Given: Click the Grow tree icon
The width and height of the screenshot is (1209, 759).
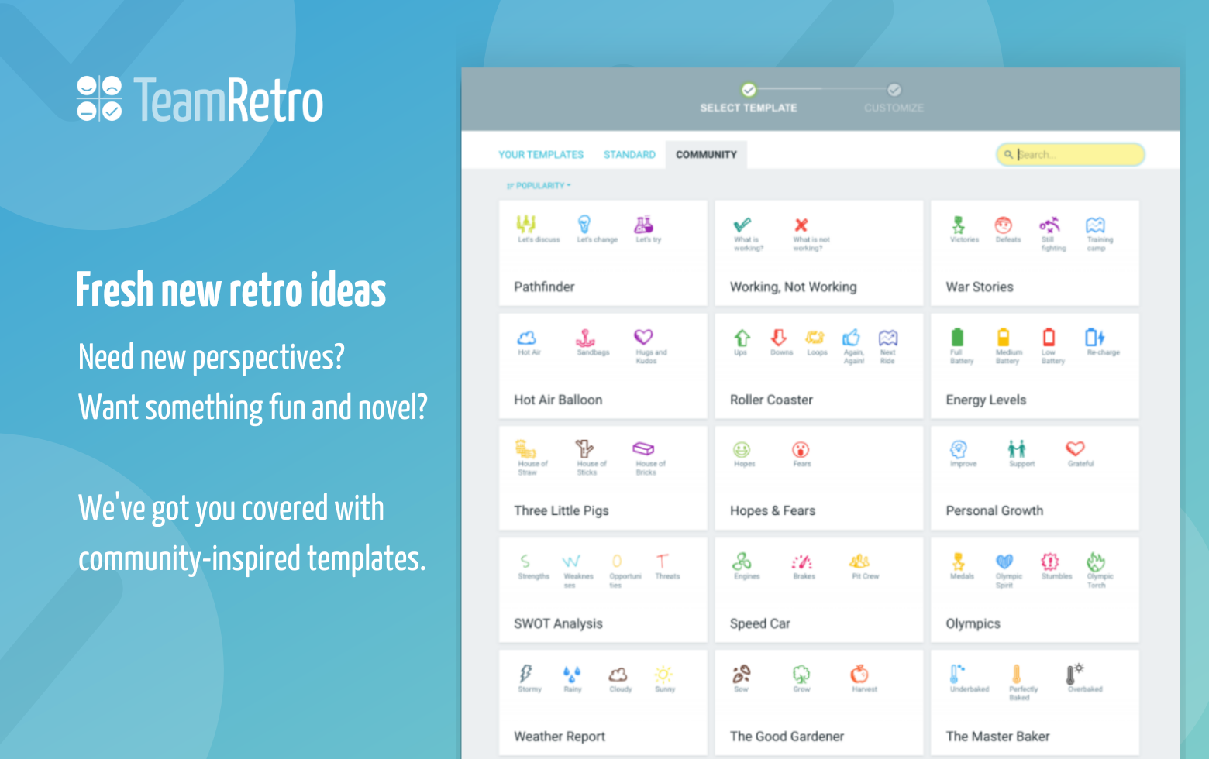Looking at the screenshot, I should pyautogui.click(x=801, y=674).
